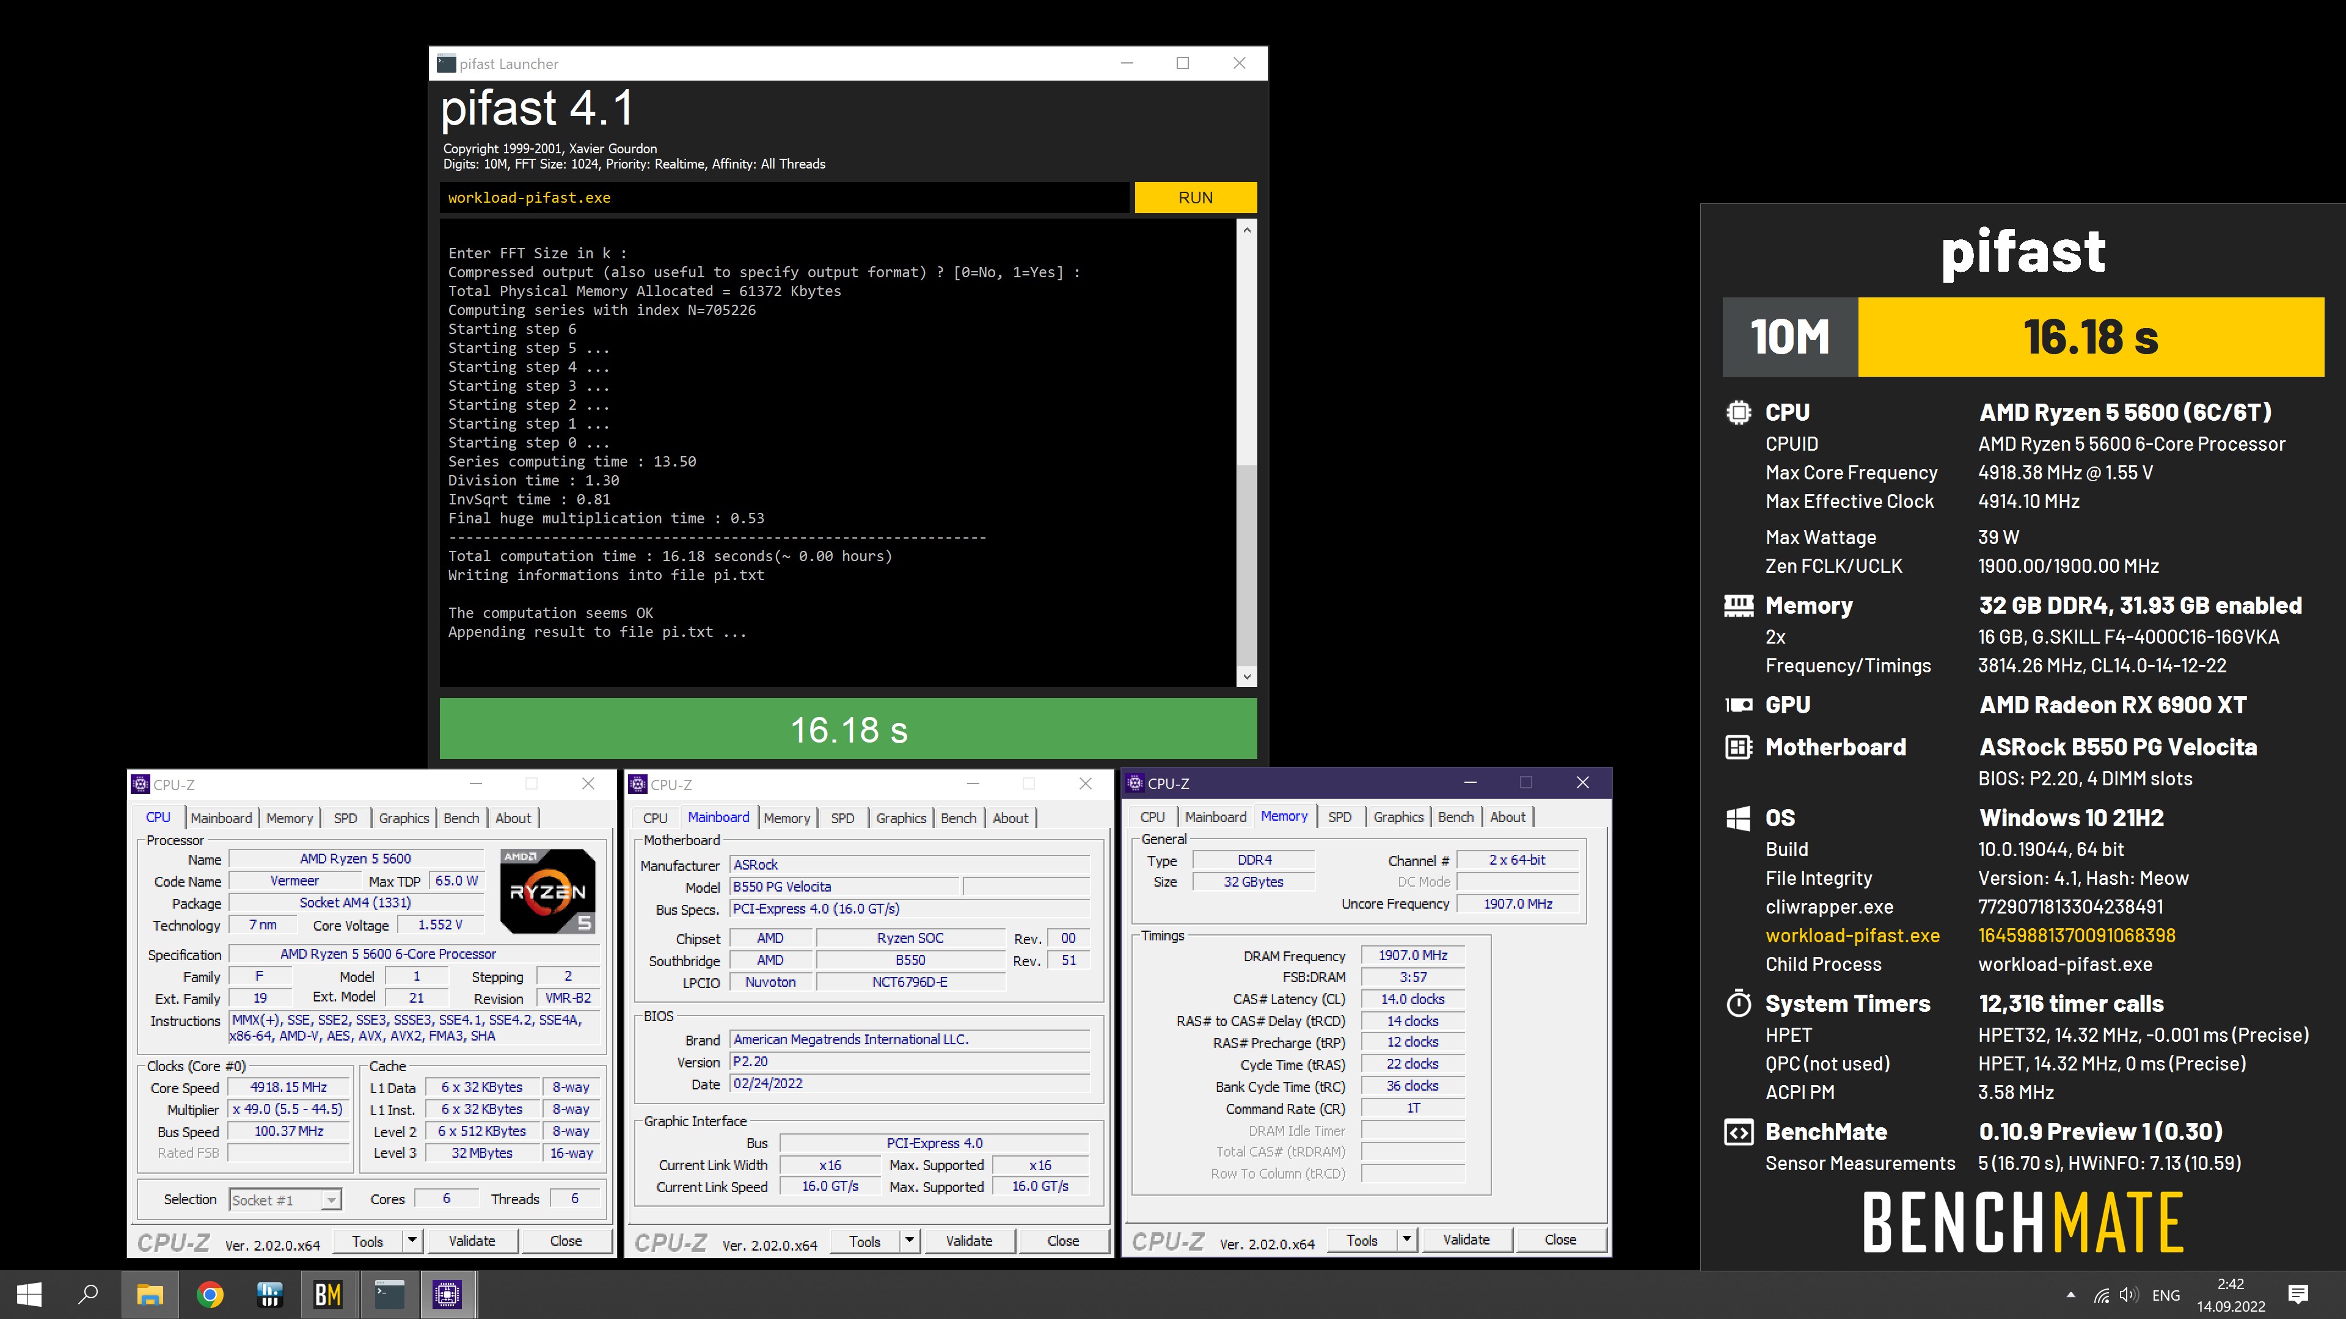Click ENG language indicator
2346x1319 pixels.
tap(2166, 1295)
